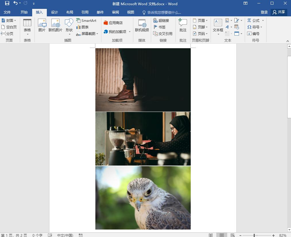This screenshot has height=237, width=291.
Task: Insert a picture with 图片 button
Action: (x=42, y=25)
